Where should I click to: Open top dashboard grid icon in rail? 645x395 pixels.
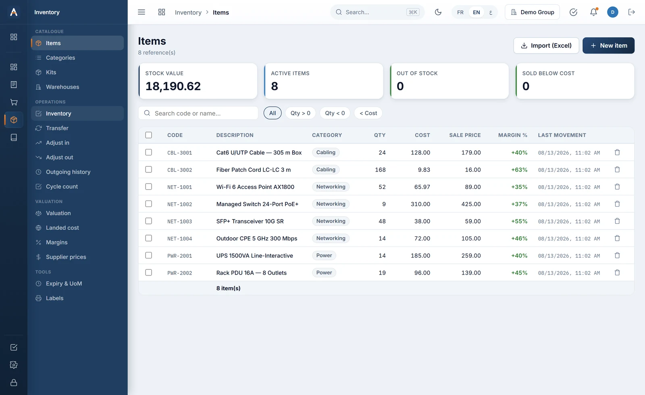[14, 37]
